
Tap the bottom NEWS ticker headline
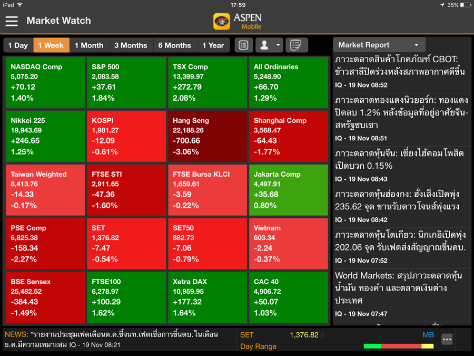coord(111,339)
